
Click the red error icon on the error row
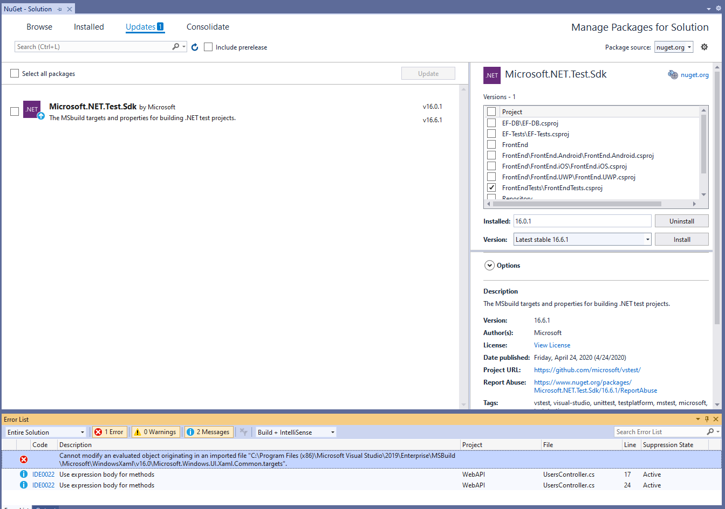coord(24,459)
